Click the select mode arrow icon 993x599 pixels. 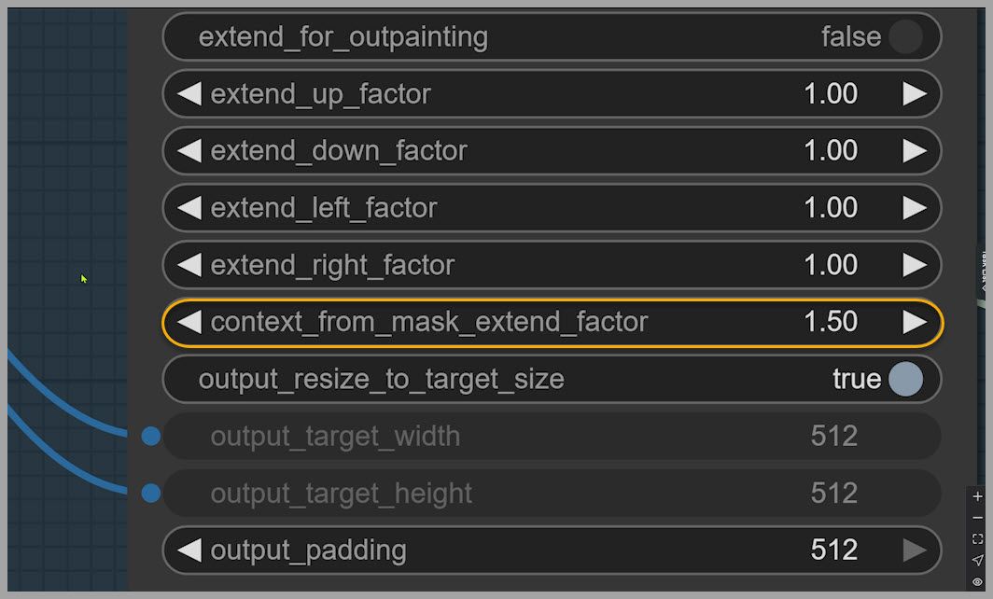tap(977, 560)
